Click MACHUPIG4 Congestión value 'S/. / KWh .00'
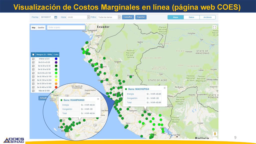Screen dimensions: 256x144 click(153, 98)
